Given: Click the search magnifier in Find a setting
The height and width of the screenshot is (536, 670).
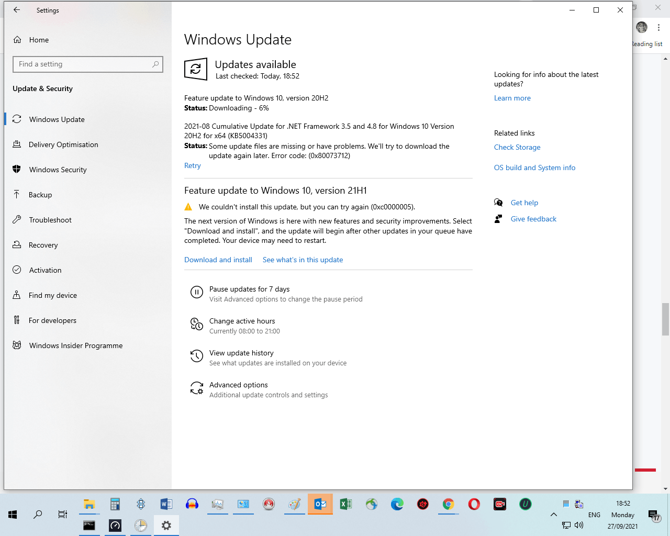Looking at the screenshot, I should 155,64.
